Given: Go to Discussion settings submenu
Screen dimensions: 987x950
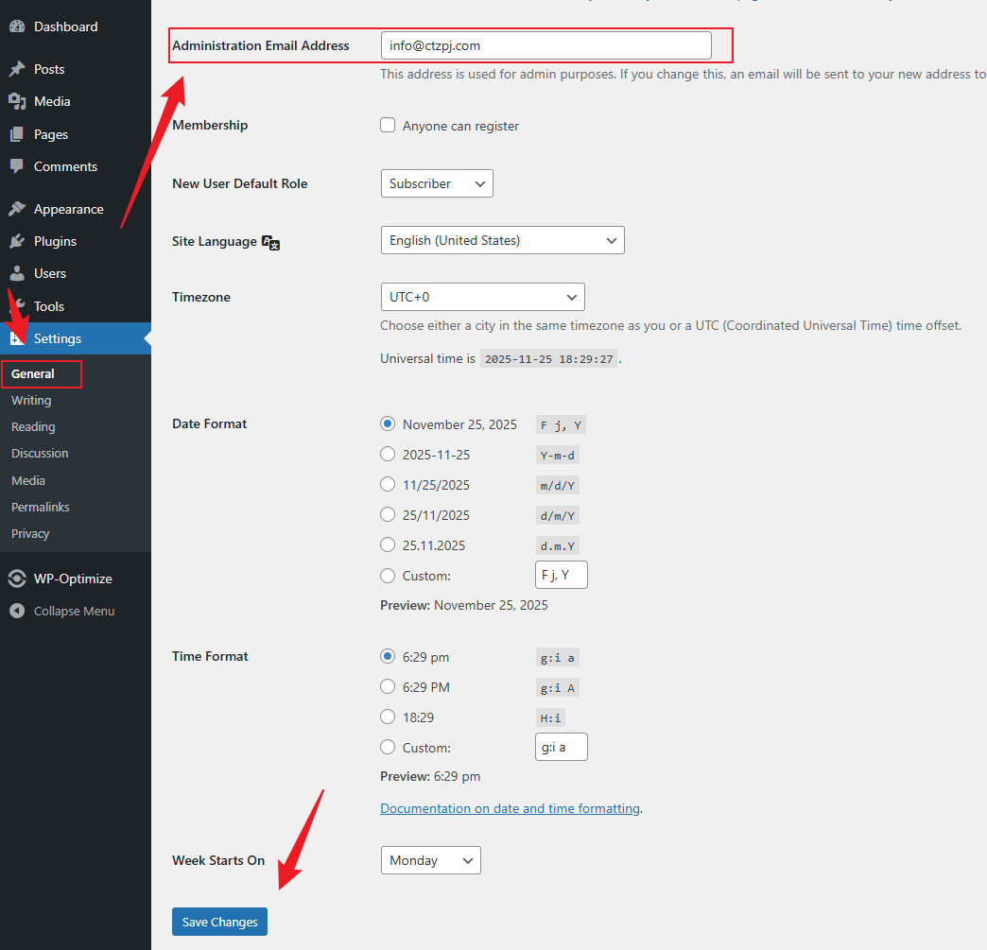Looking at the screenshot, I should [x=40, y=453].
